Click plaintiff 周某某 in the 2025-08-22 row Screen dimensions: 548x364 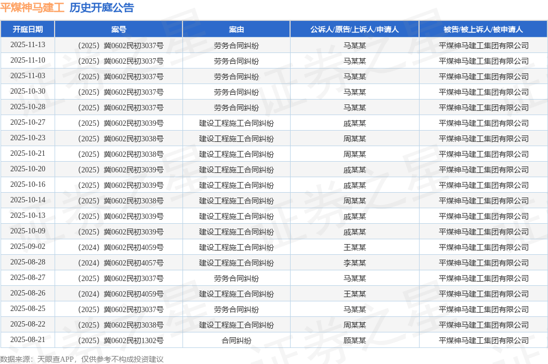pyautogui.click(x=355, y=325)
